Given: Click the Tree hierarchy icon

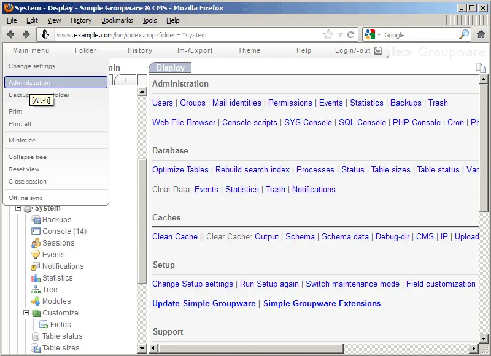Looking at the screenshot, I should click(x=36, y=290).
